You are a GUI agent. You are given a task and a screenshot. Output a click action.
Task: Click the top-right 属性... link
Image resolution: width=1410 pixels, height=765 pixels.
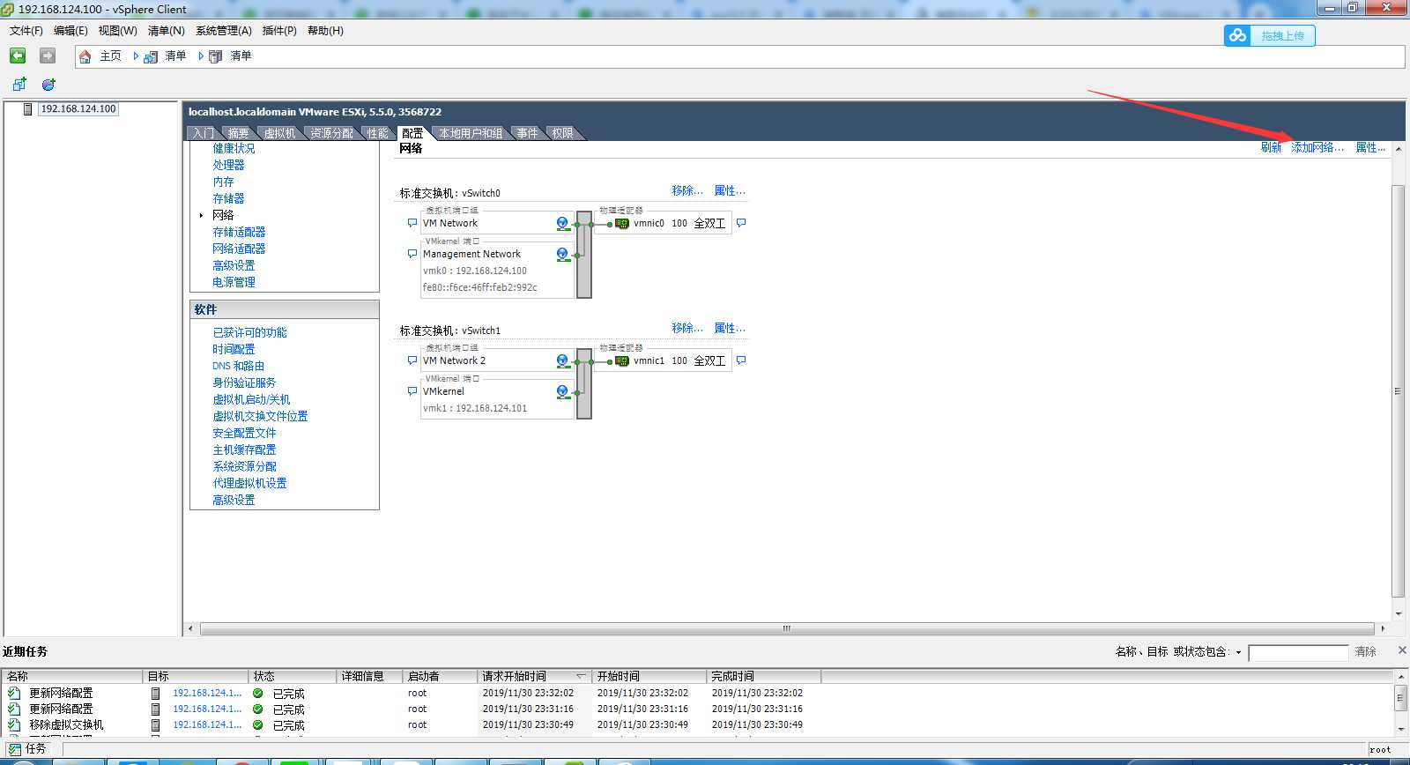click(x=1370, y=147)
